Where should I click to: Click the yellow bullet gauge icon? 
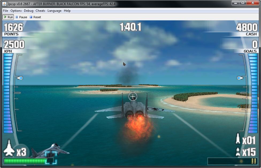coord(253,161)
